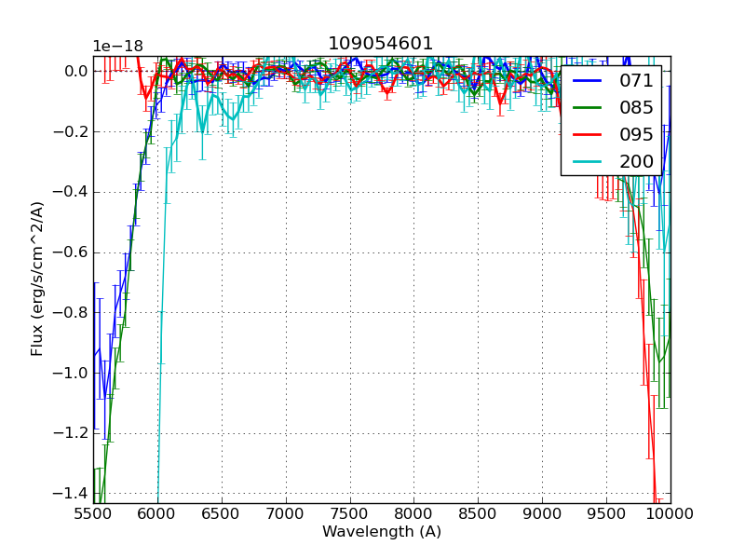Click the -0.8 y-axis tick label

click(70, 313)
